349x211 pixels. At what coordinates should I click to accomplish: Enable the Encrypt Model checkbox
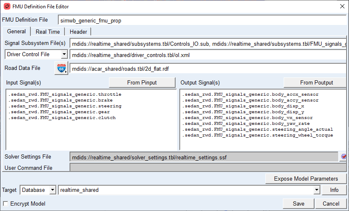click(x=5, y=204)
